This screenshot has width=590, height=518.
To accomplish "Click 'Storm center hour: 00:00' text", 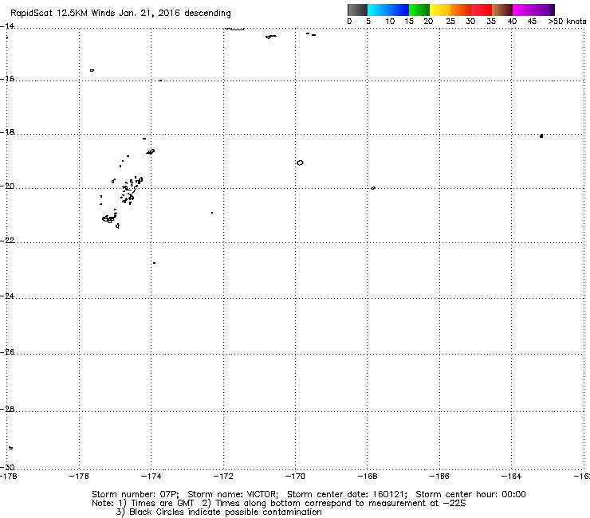I will tap(470, 494).
